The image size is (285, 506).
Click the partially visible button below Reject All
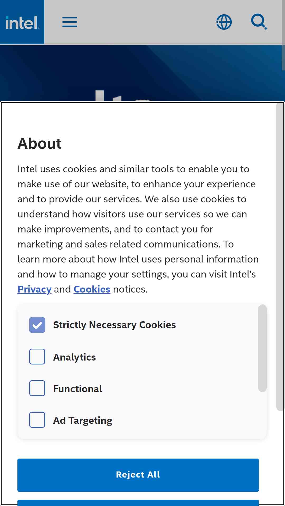(x=138, y=503)
